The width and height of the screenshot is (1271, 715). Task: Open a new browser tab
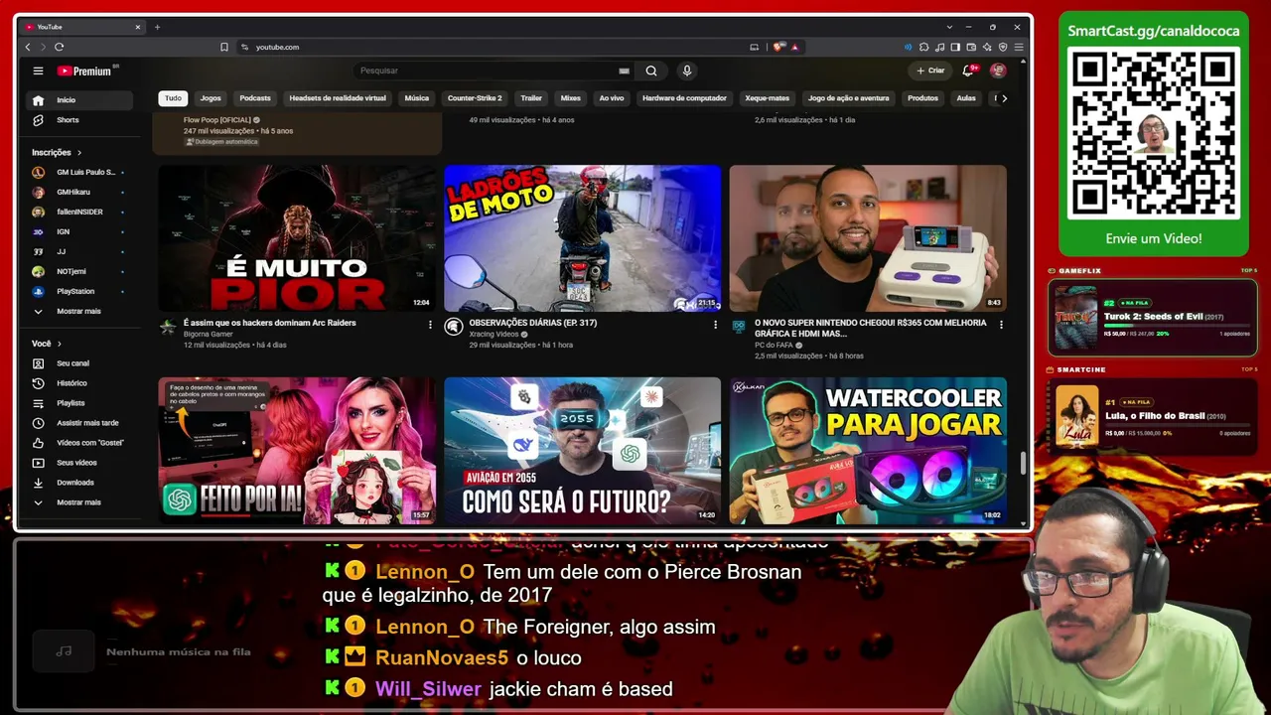157,27
